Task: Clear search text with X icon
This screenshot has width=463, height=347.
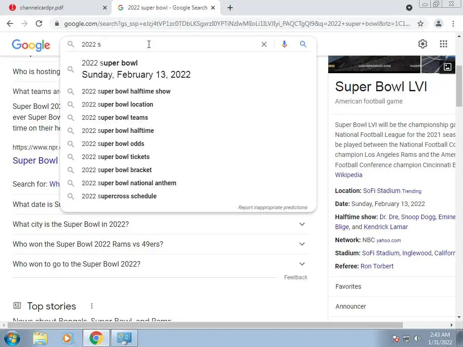Action: (x=264, y=44)
